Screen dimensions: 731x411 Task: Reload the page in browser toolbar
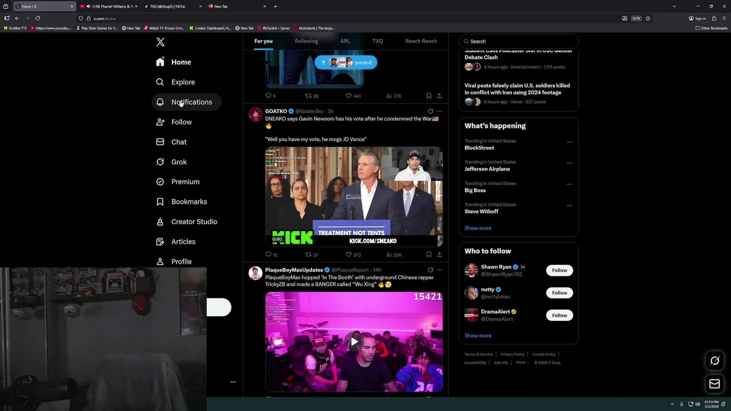click(38, 18)
